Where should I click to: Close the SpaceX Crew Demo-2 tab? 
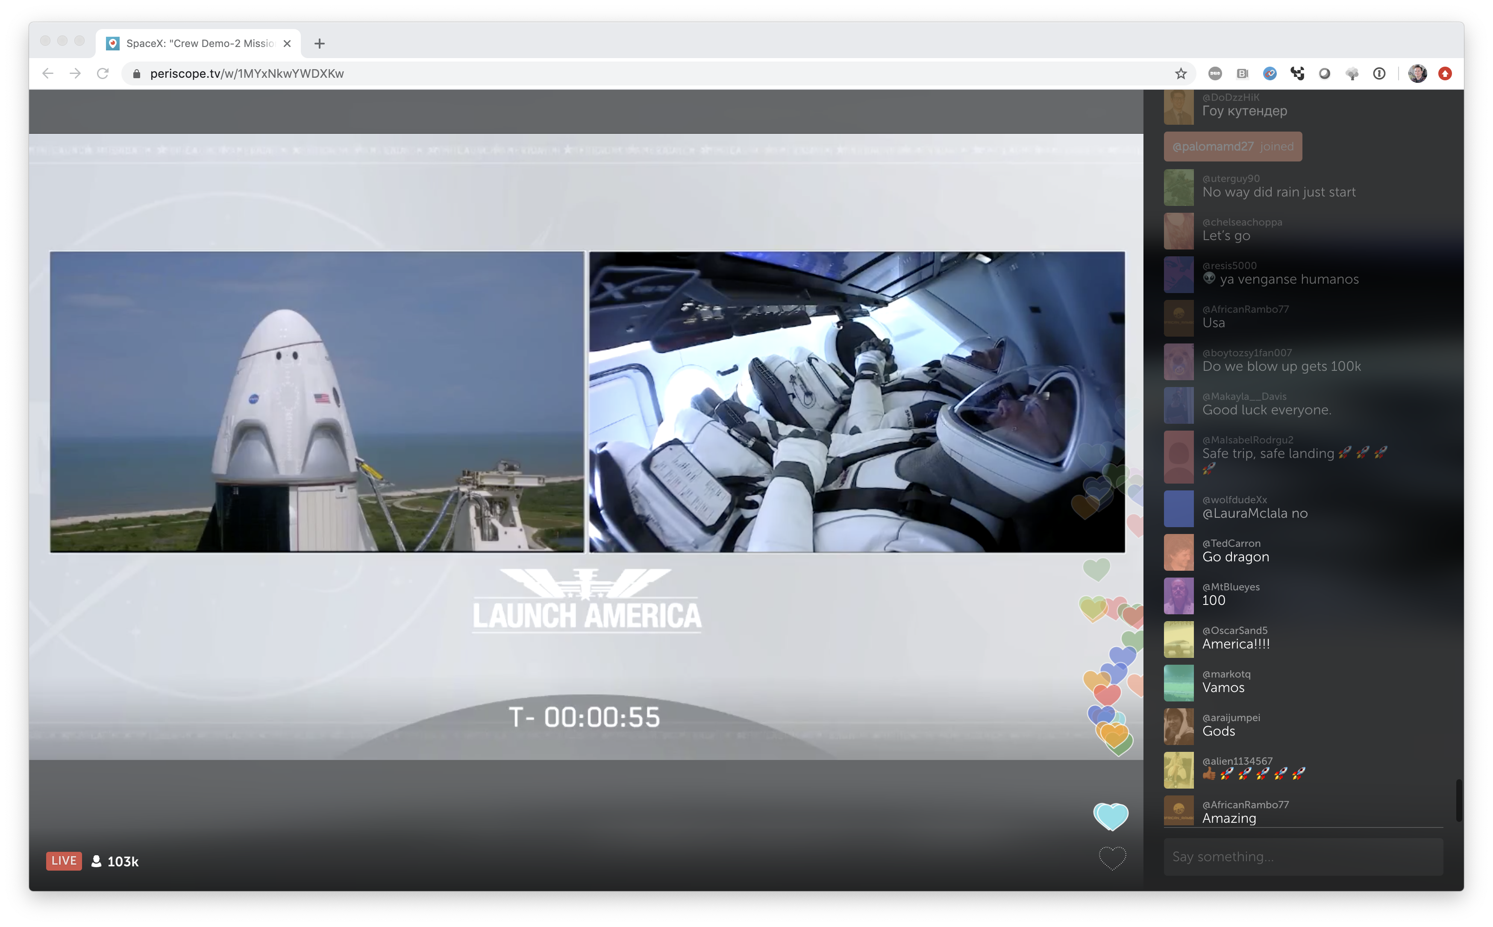(287, 44)
